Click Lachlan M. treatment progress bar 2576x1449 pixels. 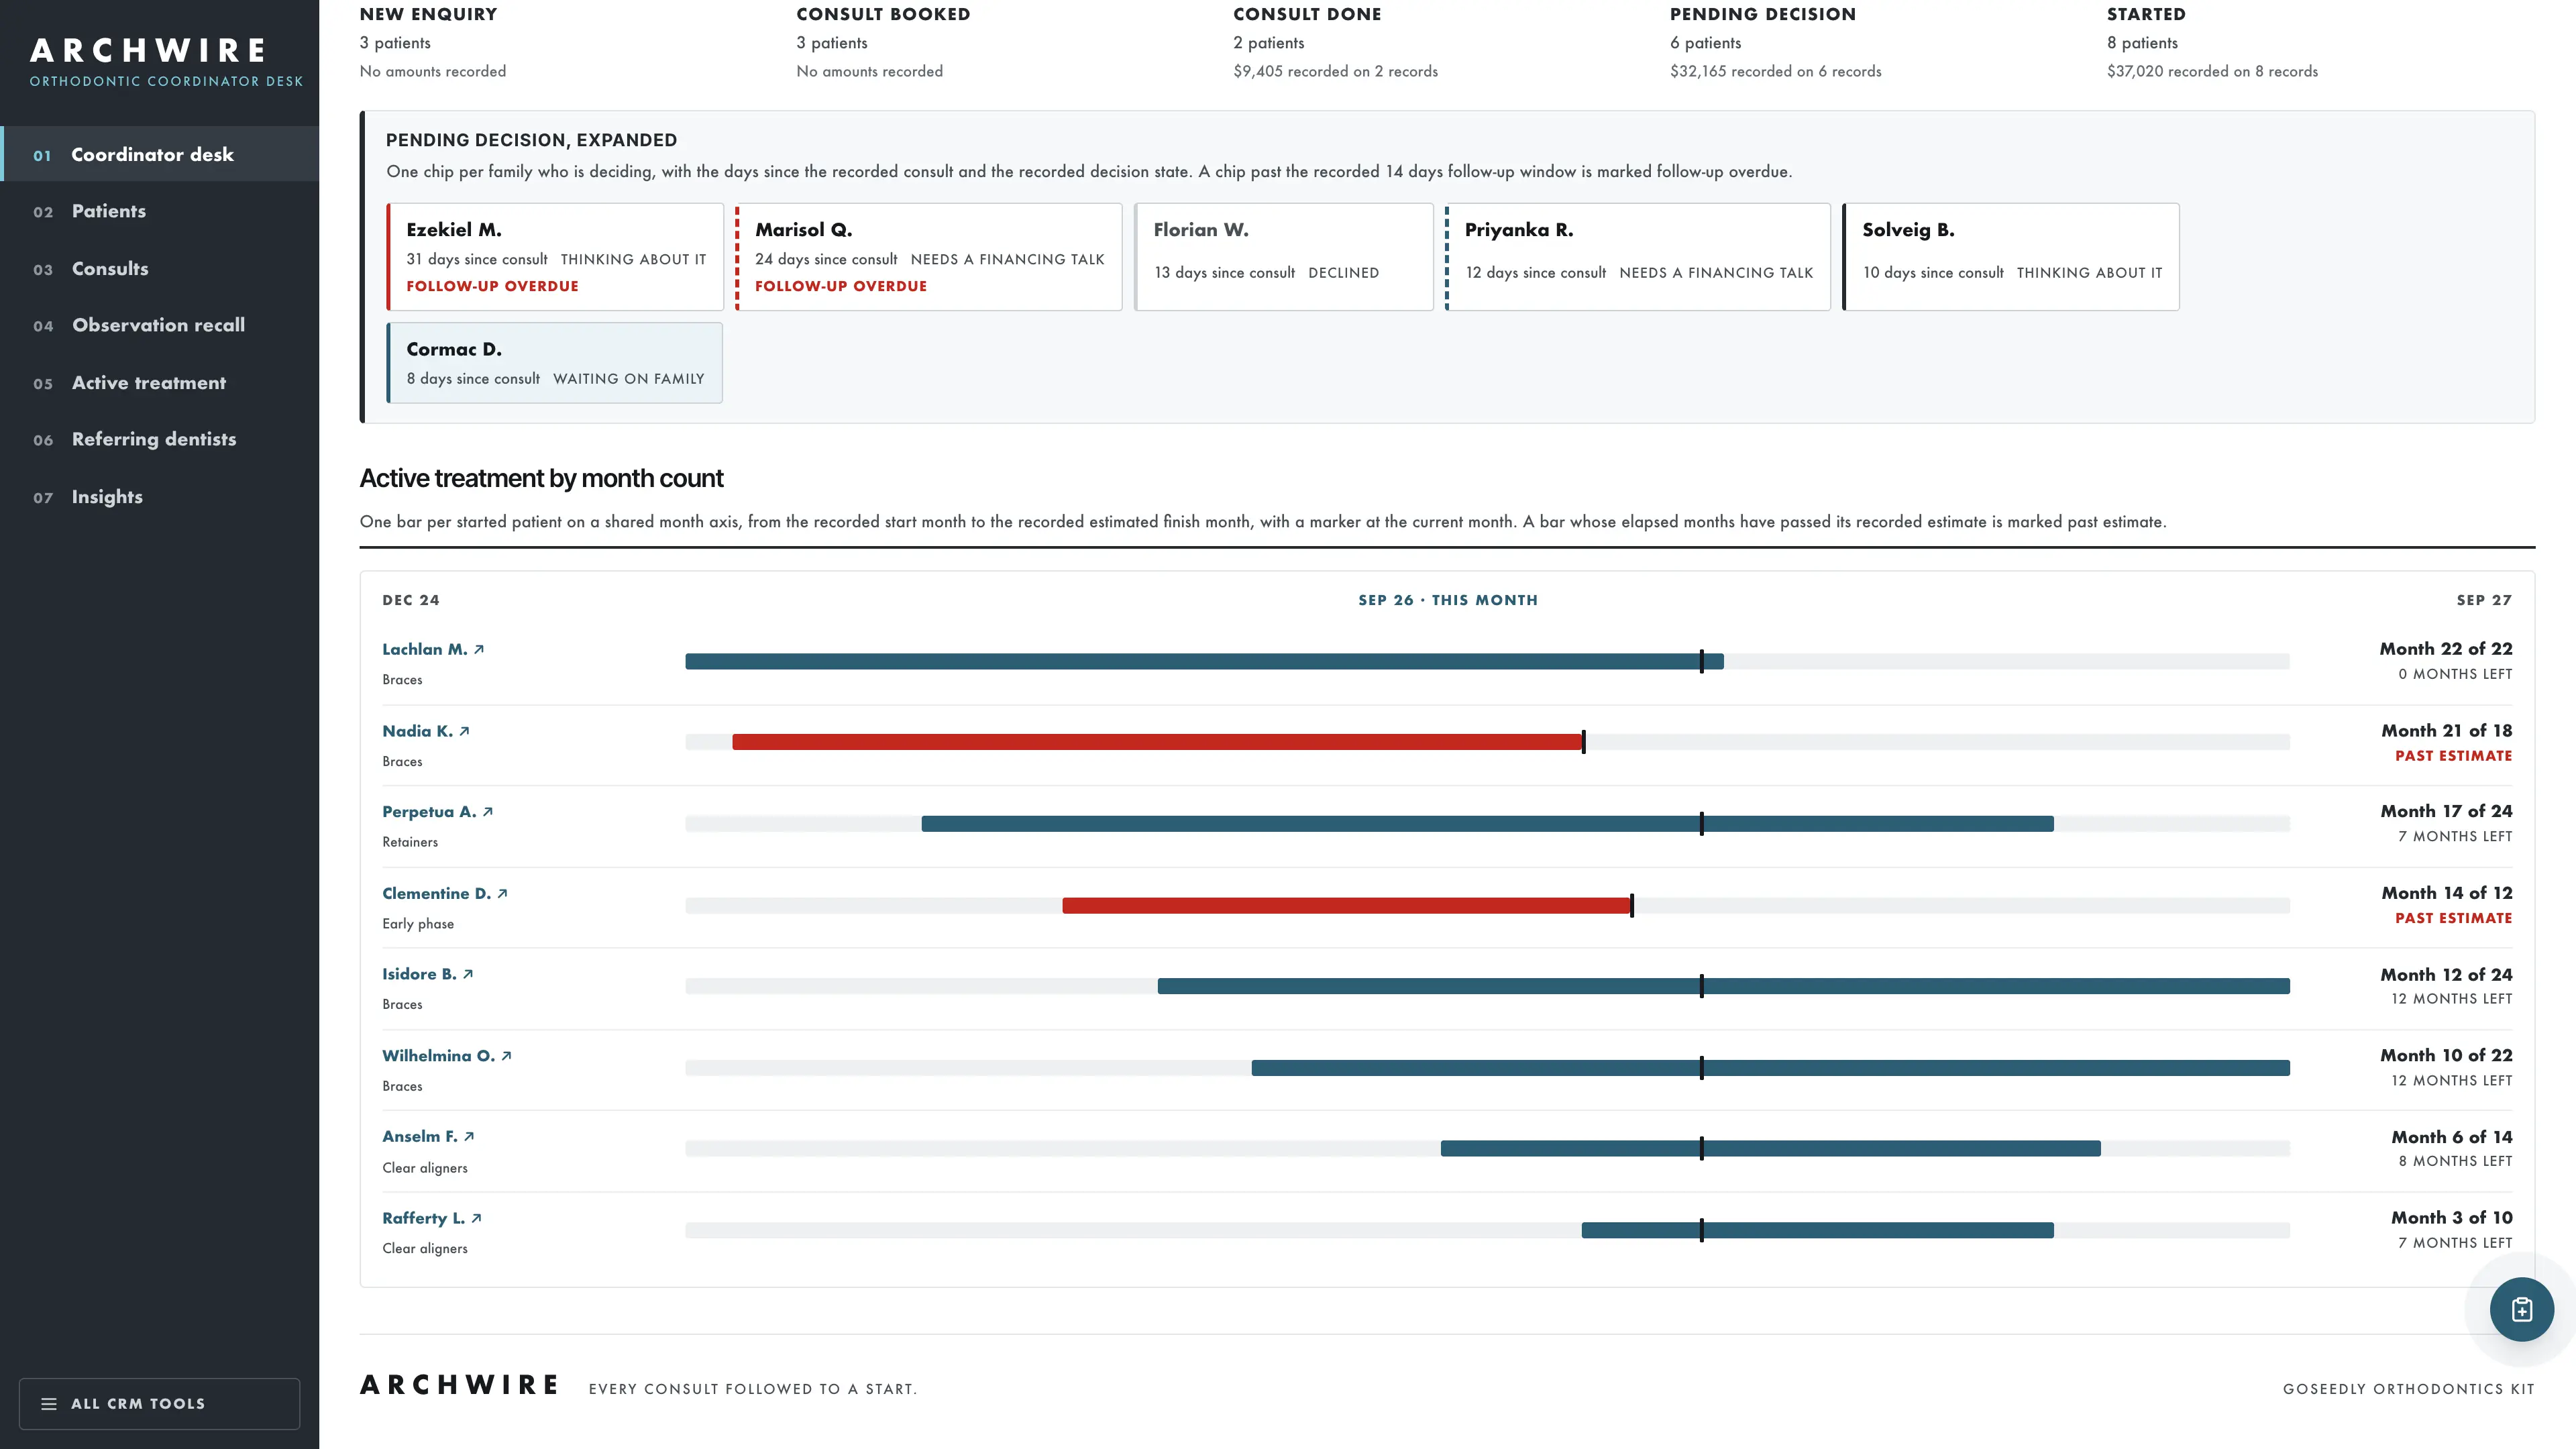pyautogui.click(x=1204, y=661)
